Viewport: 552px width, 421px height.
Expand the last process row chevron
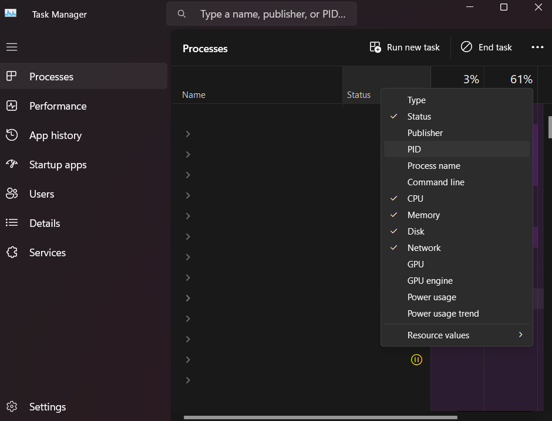tap(188, 380)
